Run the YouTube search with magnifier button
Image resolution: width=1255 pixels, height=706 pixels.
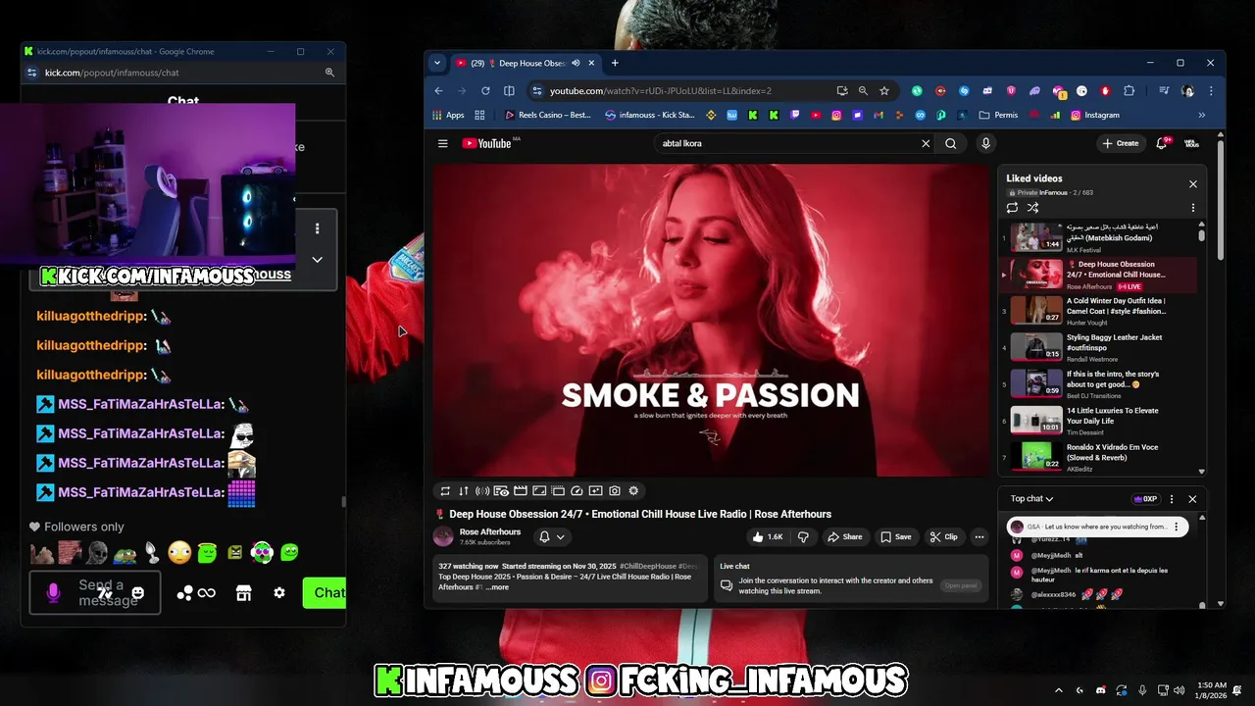point(950,143)
